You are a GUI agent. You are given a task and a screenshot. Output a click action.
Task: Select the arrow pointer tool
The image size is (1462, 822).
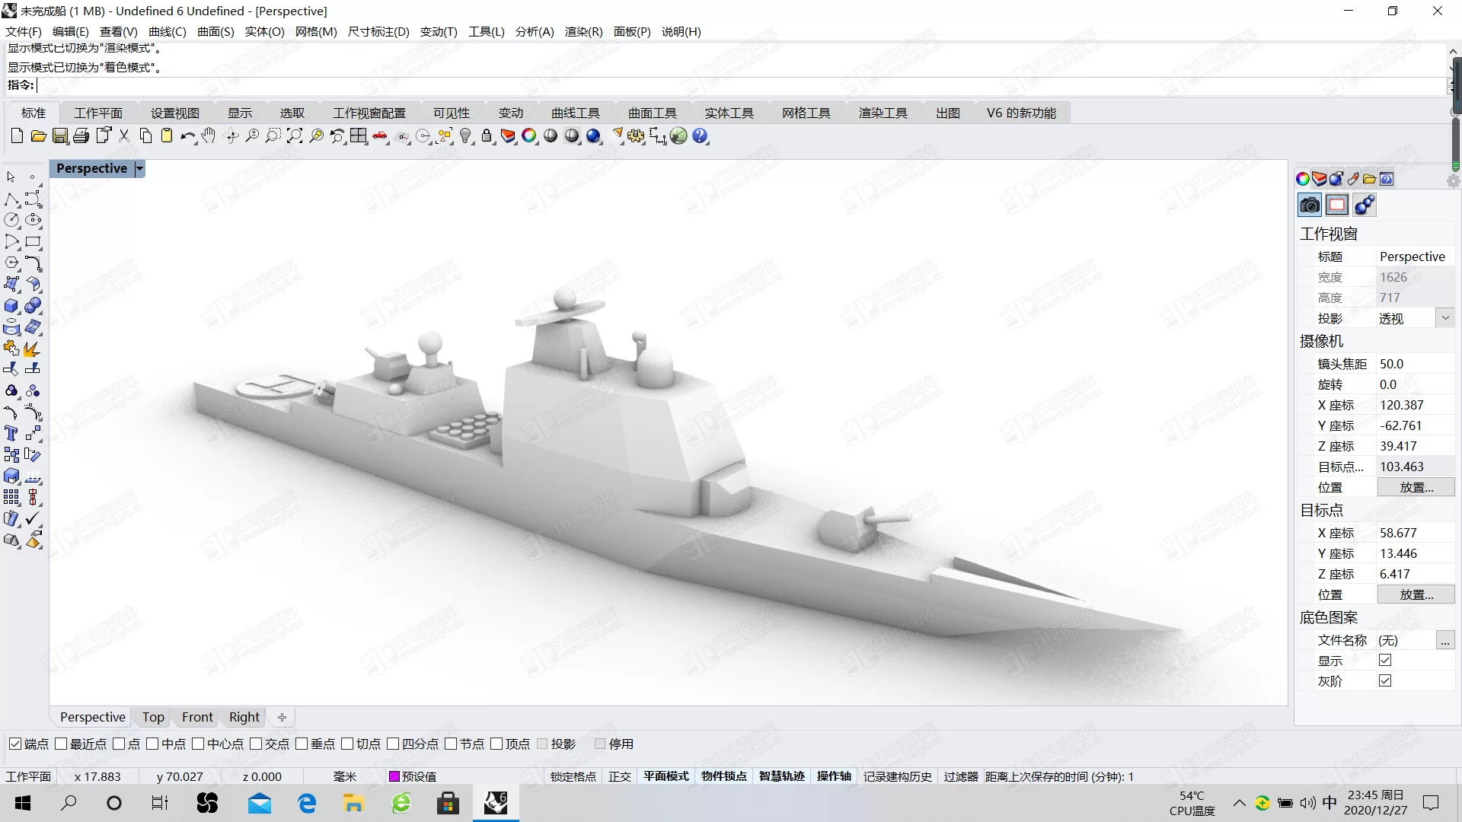click(11, 177)
